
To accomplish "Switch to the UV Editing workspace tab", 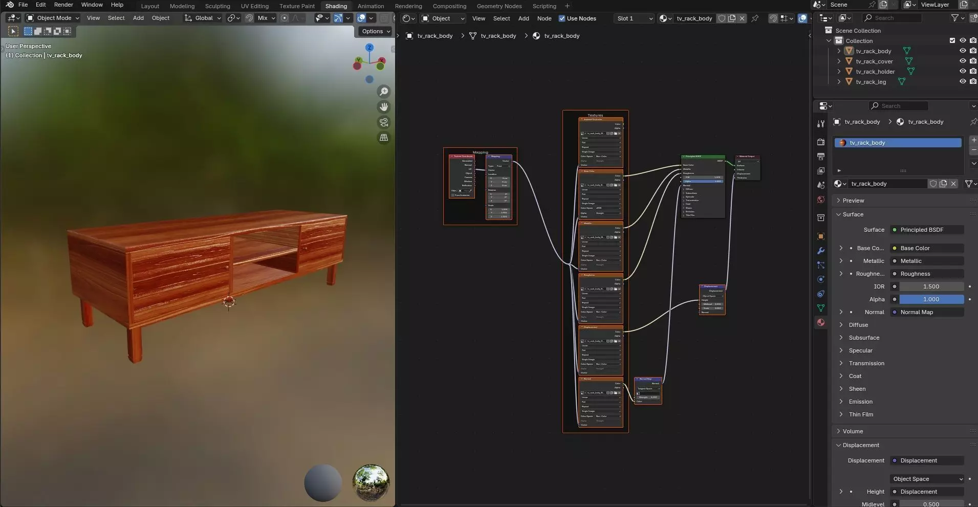I will click(254, 6).
